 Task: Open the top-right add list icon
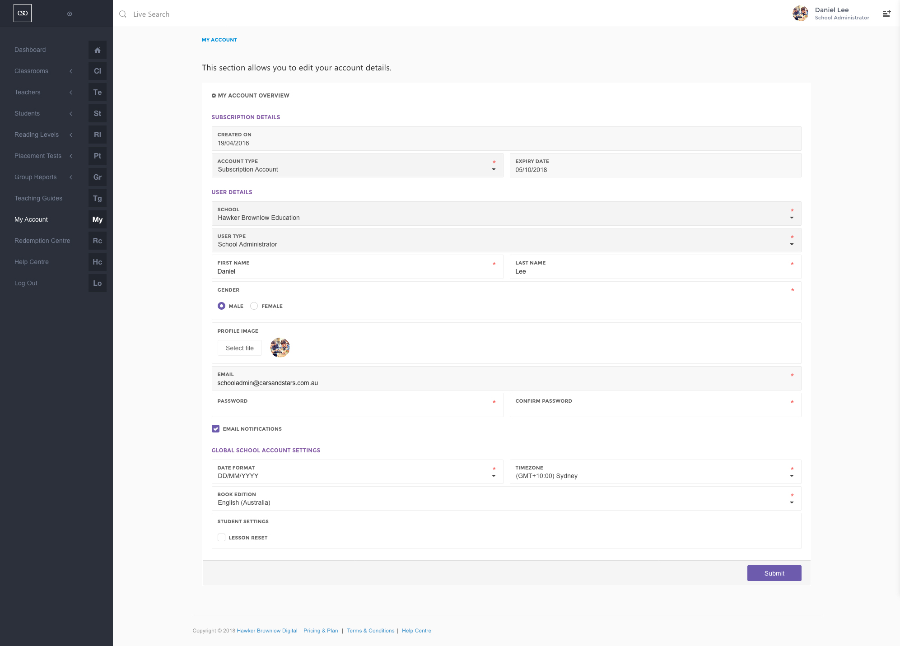(886, 14)
